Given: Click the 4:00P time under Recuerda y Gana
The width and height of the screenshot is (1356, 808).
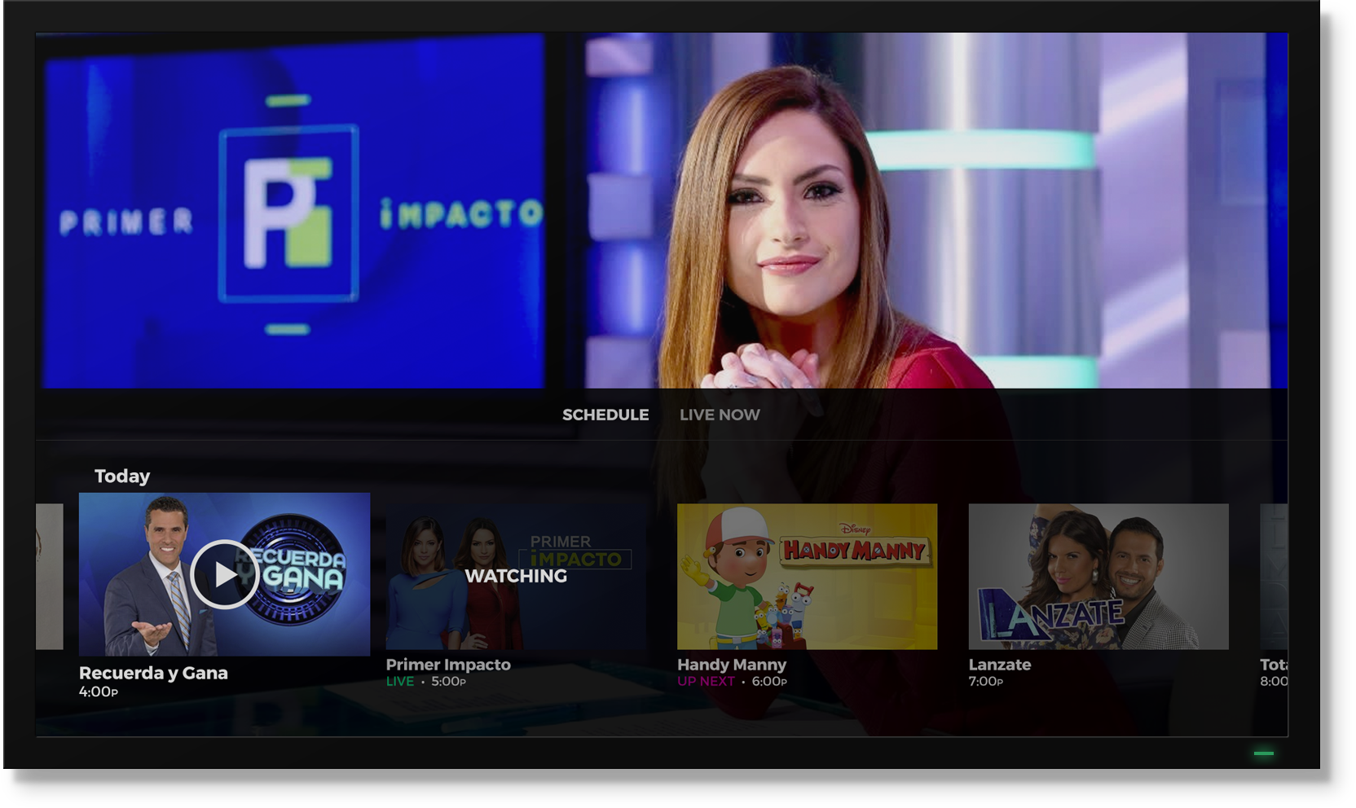Looking at the screenshot, I should click(x=99, y=692).
